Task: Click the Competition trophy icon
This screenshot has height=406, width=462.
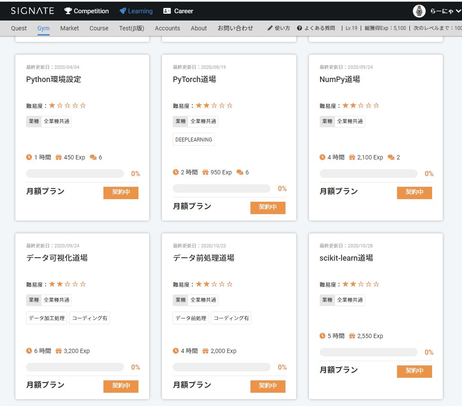Action: pos(68,11)
